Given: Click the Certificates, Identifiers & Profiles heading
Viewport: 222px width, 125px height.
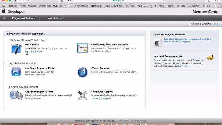Looking at the screenshot, I should [110, 45].
